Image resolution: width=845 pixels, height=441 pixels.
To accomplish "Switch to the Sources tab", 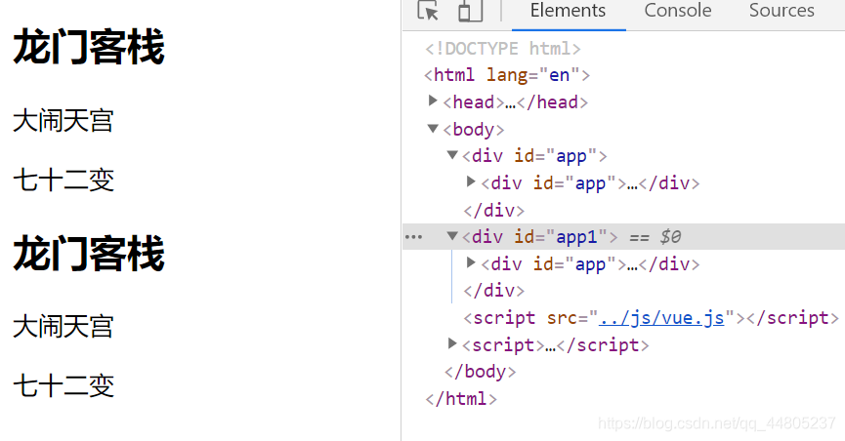I will [x=782, y=11].
